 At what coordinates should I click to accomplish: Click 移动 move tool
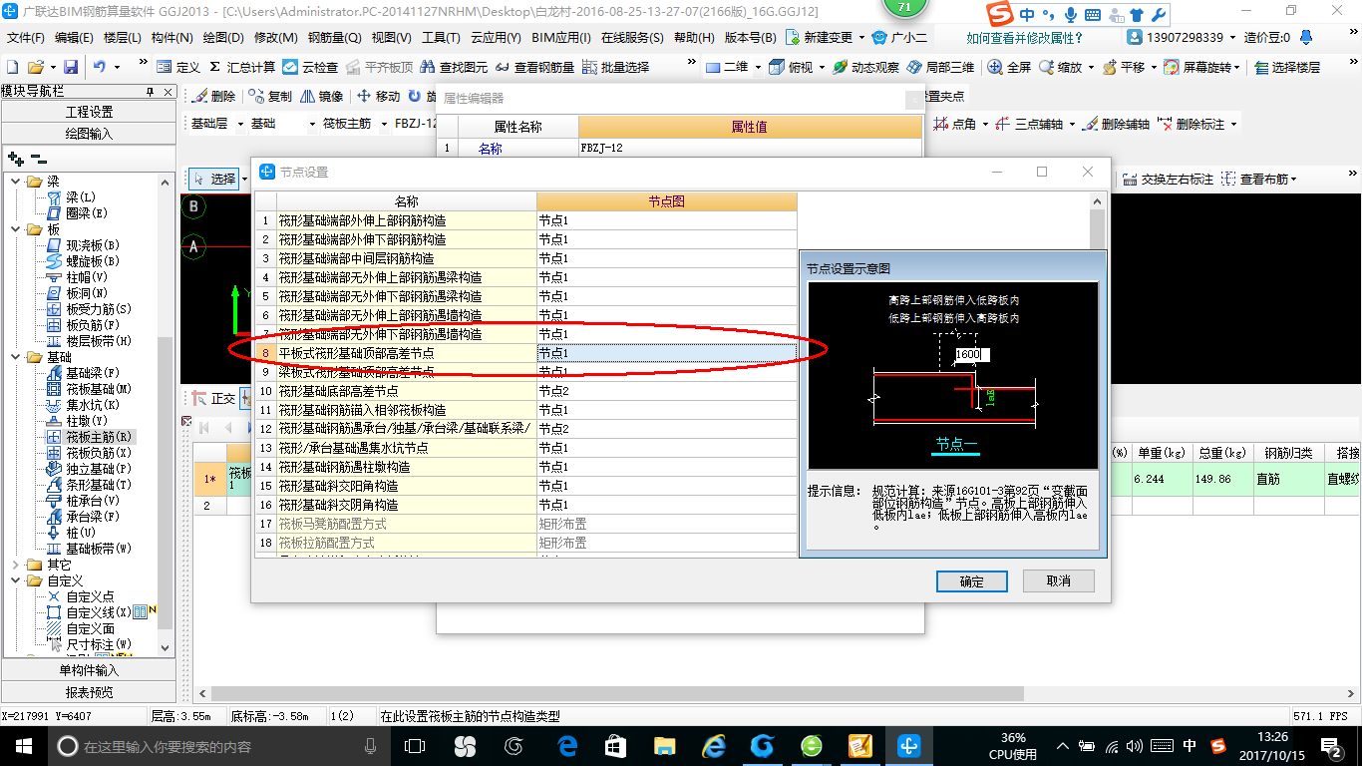coord(379,97)
